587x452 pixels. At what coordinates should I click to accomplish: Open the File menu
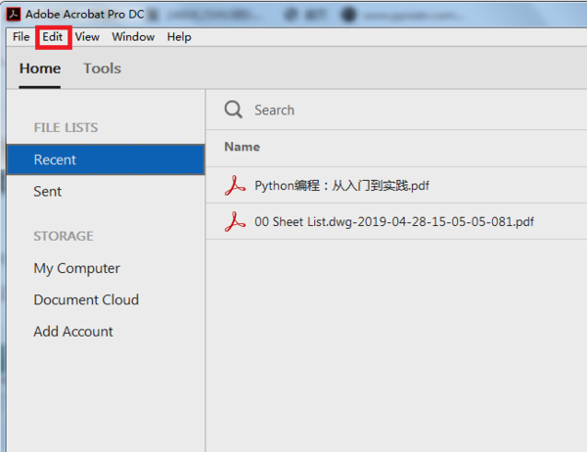tap(21, 37)
